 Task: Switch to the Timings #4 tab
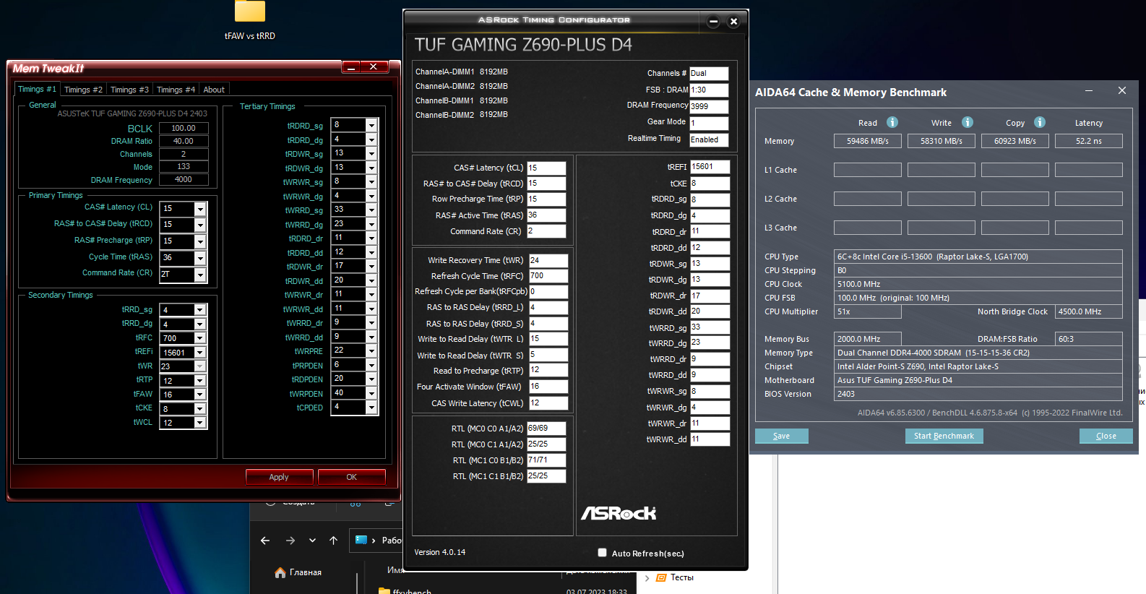click(176, 90)
